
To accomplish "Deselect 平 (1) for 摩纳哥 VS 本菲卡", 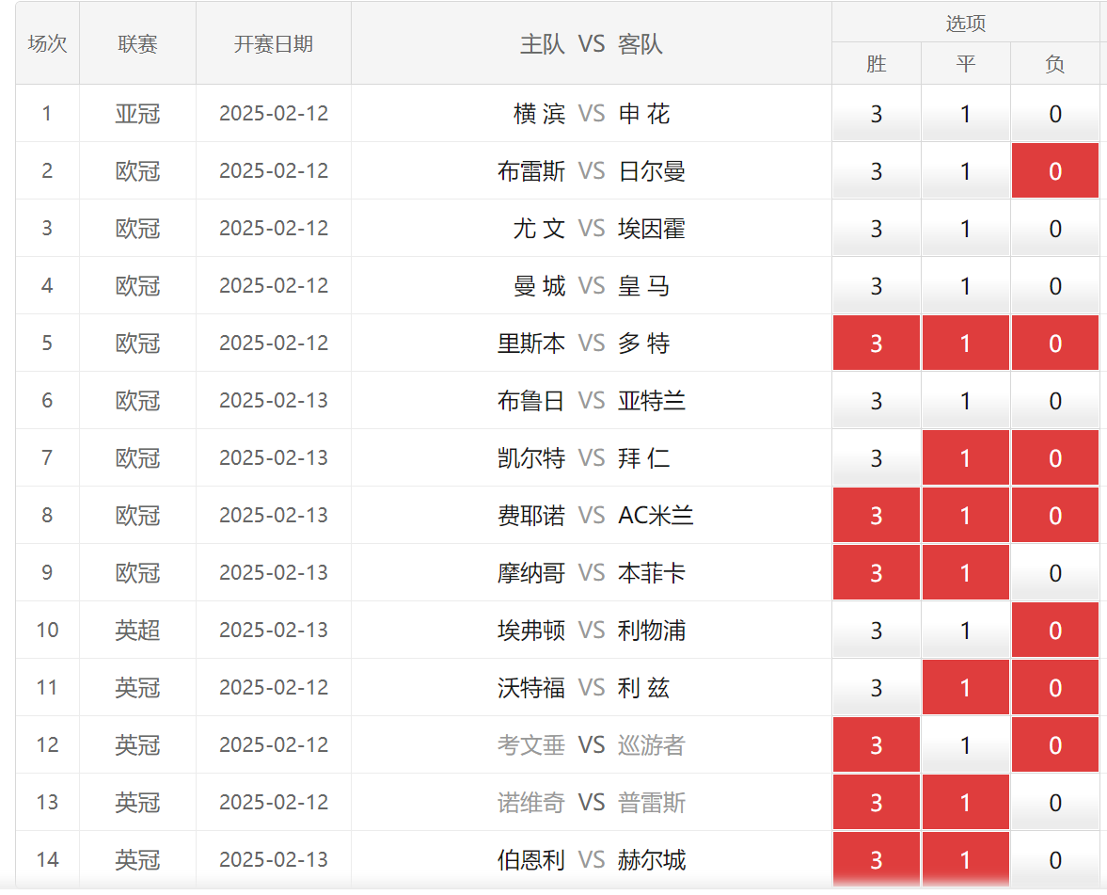I will click(x=965, y=573).
